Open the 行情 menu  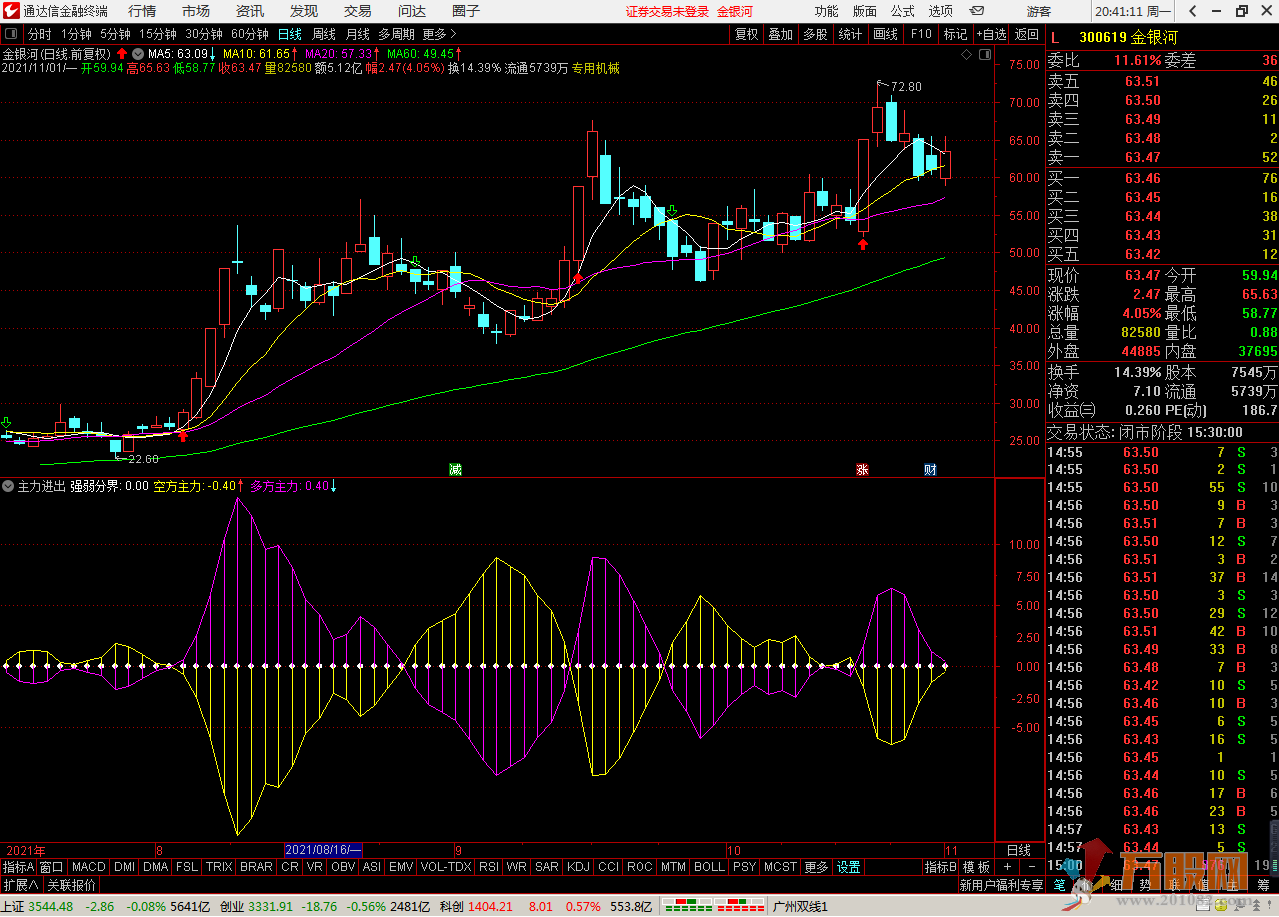click(x=142, y=11)
